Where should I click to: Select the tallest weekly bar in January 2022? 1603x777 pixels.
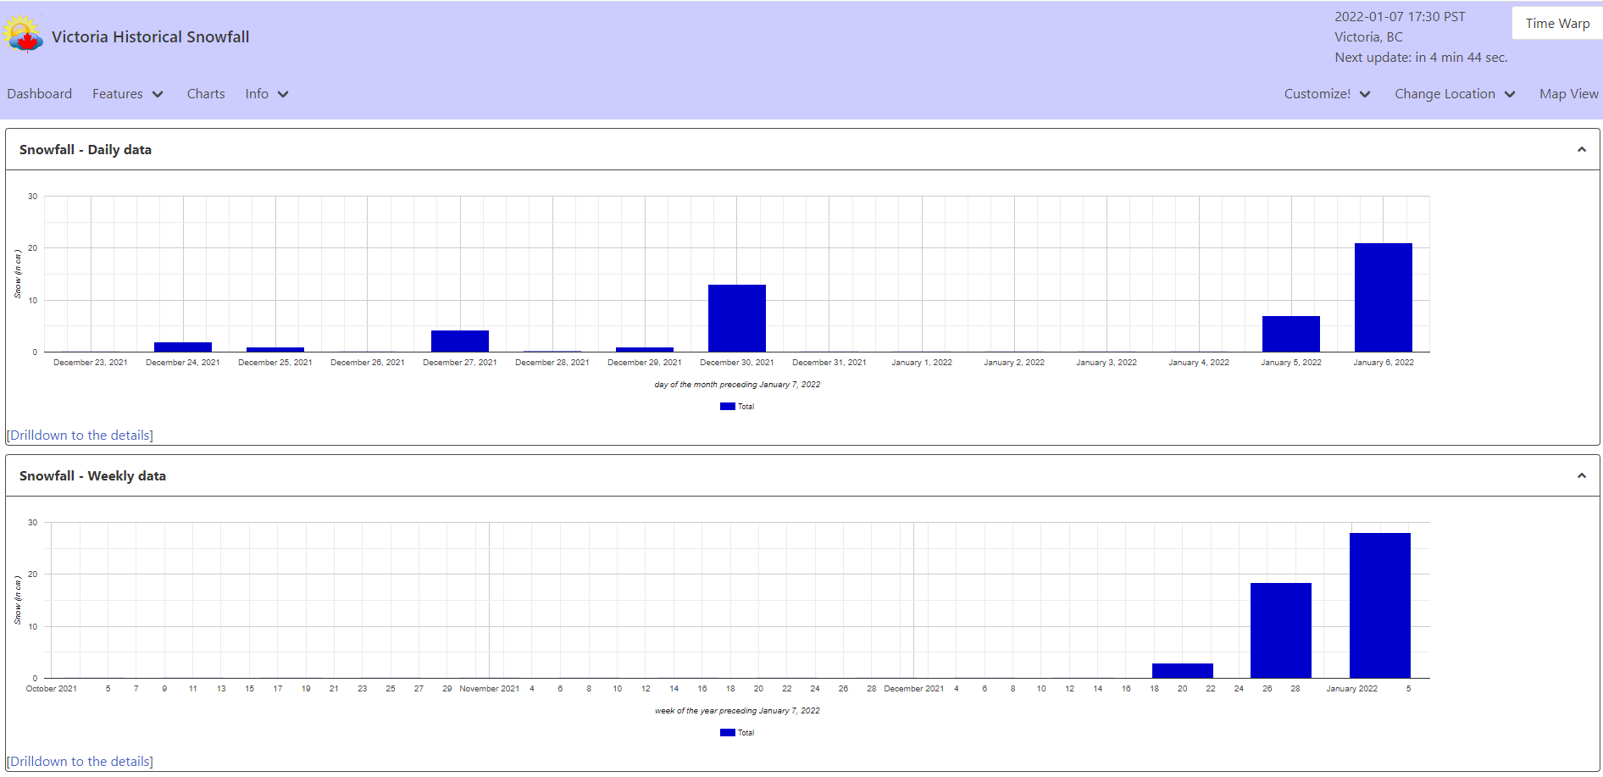coord(1379,605)
